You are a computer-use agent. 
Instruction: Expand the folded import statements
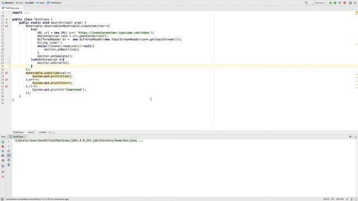[26, 13]
